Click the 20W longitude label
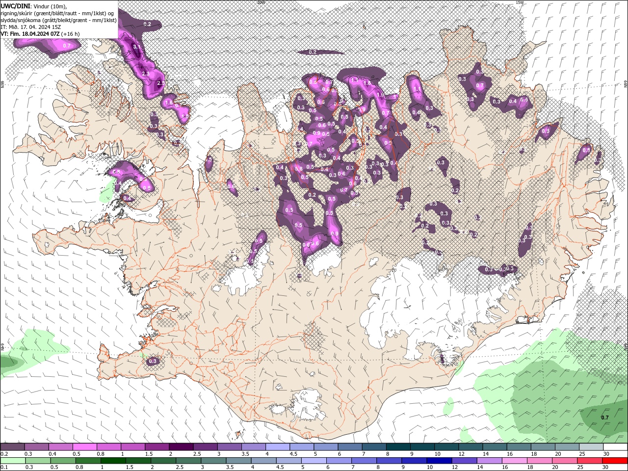Viewport: 628px width, 471px height. pos(261,2)
